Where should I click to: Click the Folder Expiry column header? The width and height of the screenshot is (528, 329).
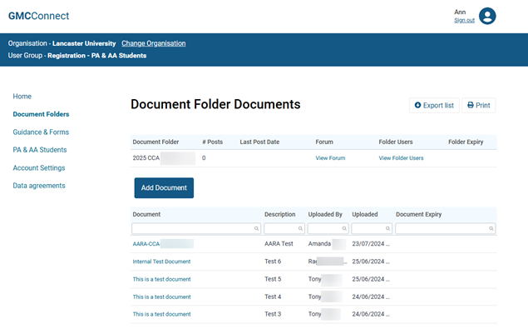466,142
